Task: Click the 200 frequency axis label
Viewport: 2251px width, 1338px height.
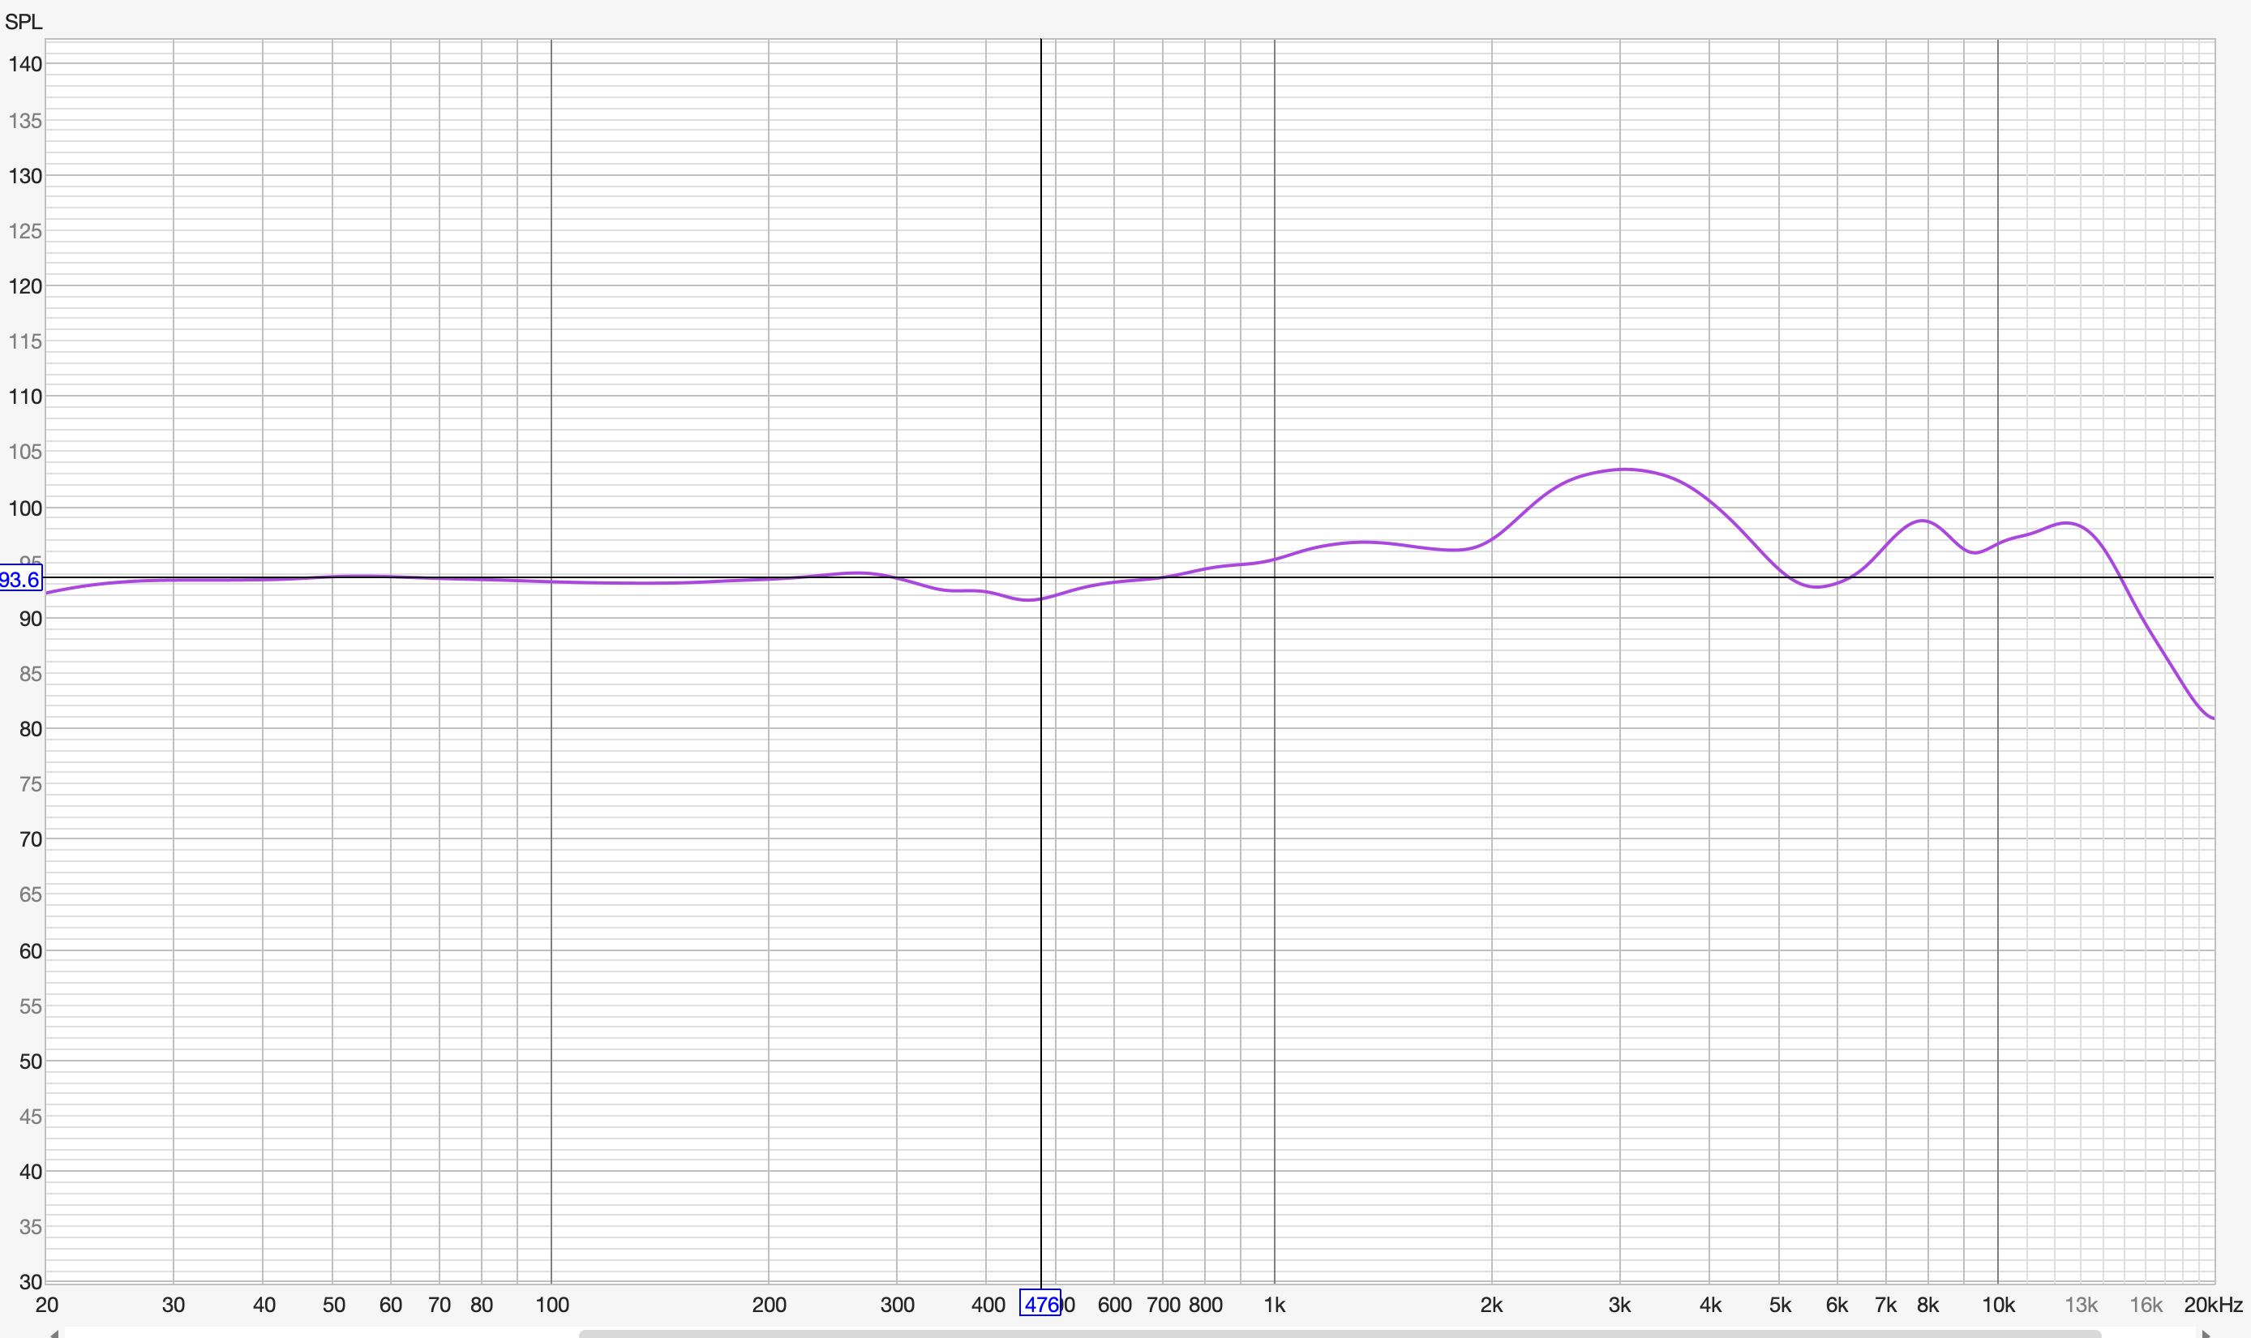Action: tap(769, 1305)
